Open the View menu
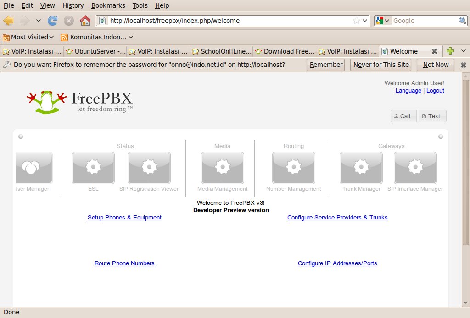The image size is (470, 318). (47, 5)
